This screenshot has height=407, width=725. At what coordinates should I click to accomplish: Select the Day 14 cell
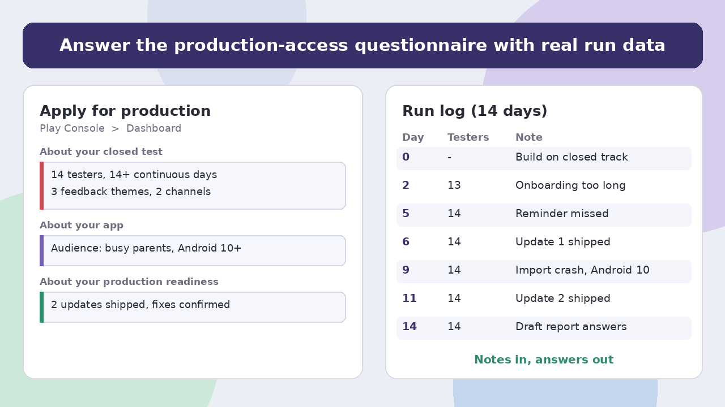coord(410,327)
